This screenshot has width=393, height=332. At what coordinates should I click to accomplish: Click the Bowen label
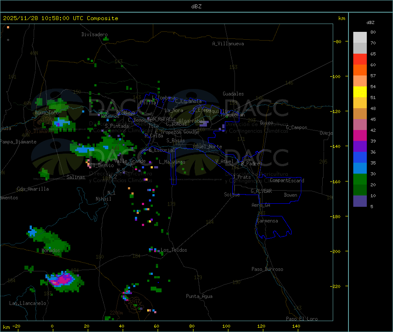[290, 195]
